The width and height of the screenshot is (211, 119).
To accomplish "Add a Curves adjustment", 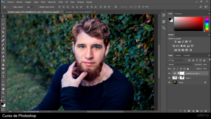I will [183, 42].
